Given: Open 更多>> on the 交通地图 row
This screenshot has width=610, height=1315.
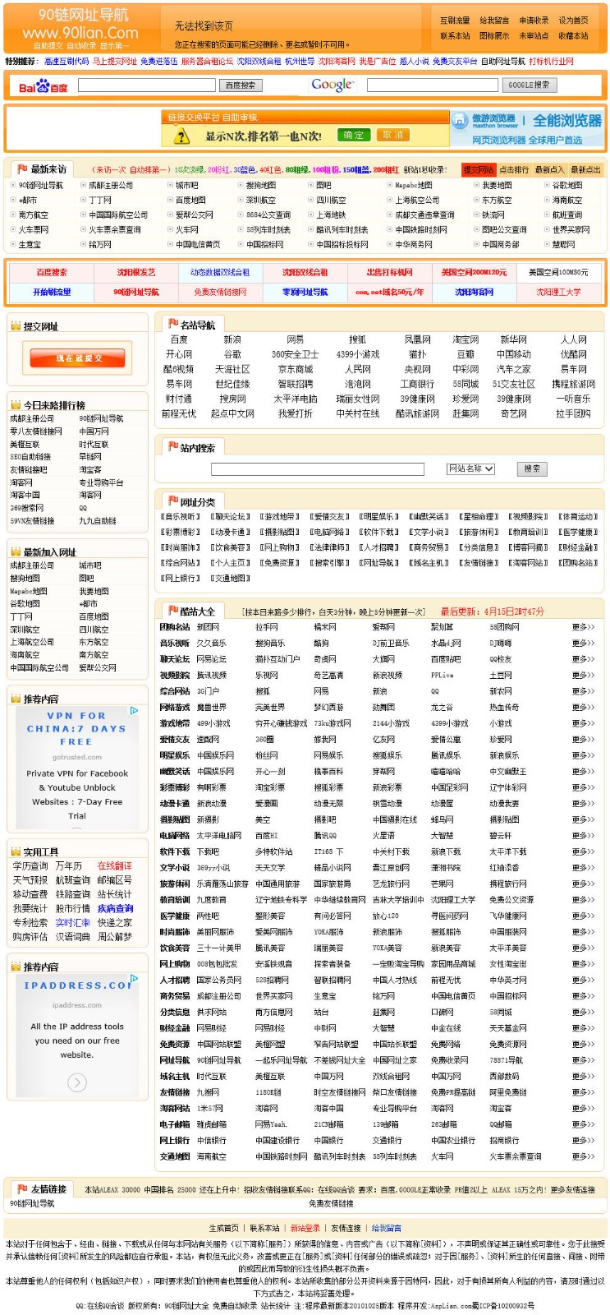Looking at the screenshot, I should [583, 1156].
